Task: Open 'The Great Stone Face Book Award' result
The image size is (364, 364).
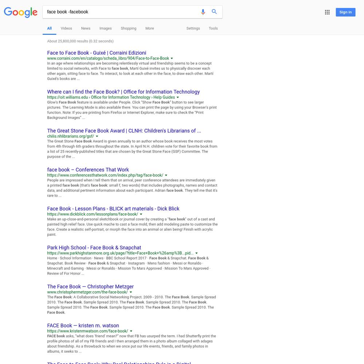Action: tap(124, 131)
